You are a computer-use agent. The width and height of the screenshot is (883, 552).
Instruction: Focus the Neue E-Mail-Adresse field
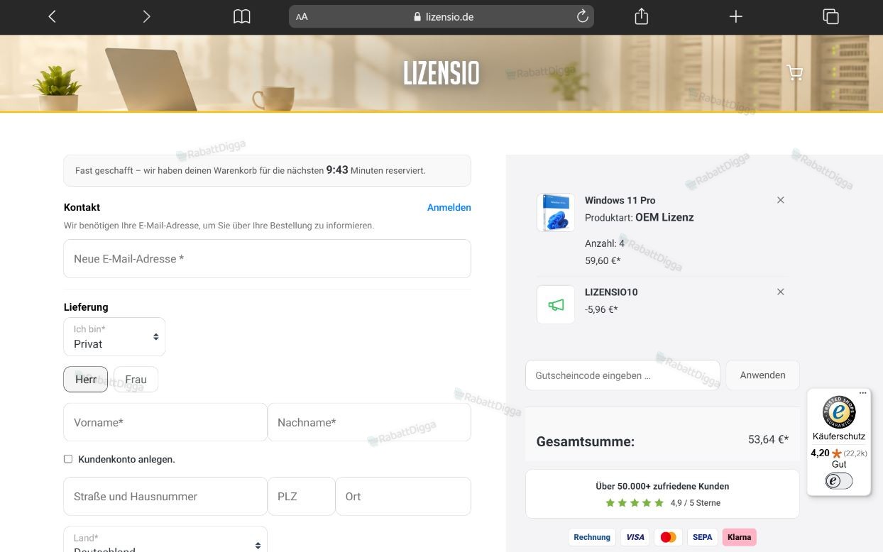(267, 258)
